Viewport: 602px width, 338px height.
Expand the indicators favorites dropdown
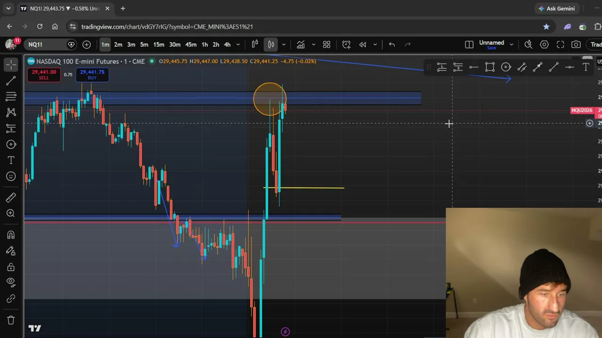(314, 45)
